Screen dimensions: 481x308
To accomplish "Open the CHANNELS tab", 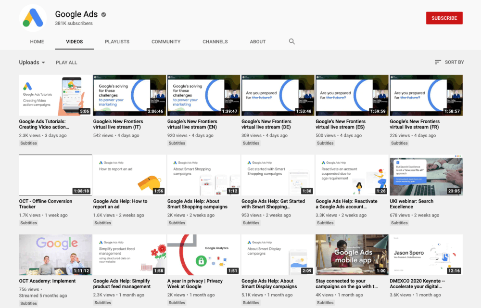I will (x=215, y=42).
